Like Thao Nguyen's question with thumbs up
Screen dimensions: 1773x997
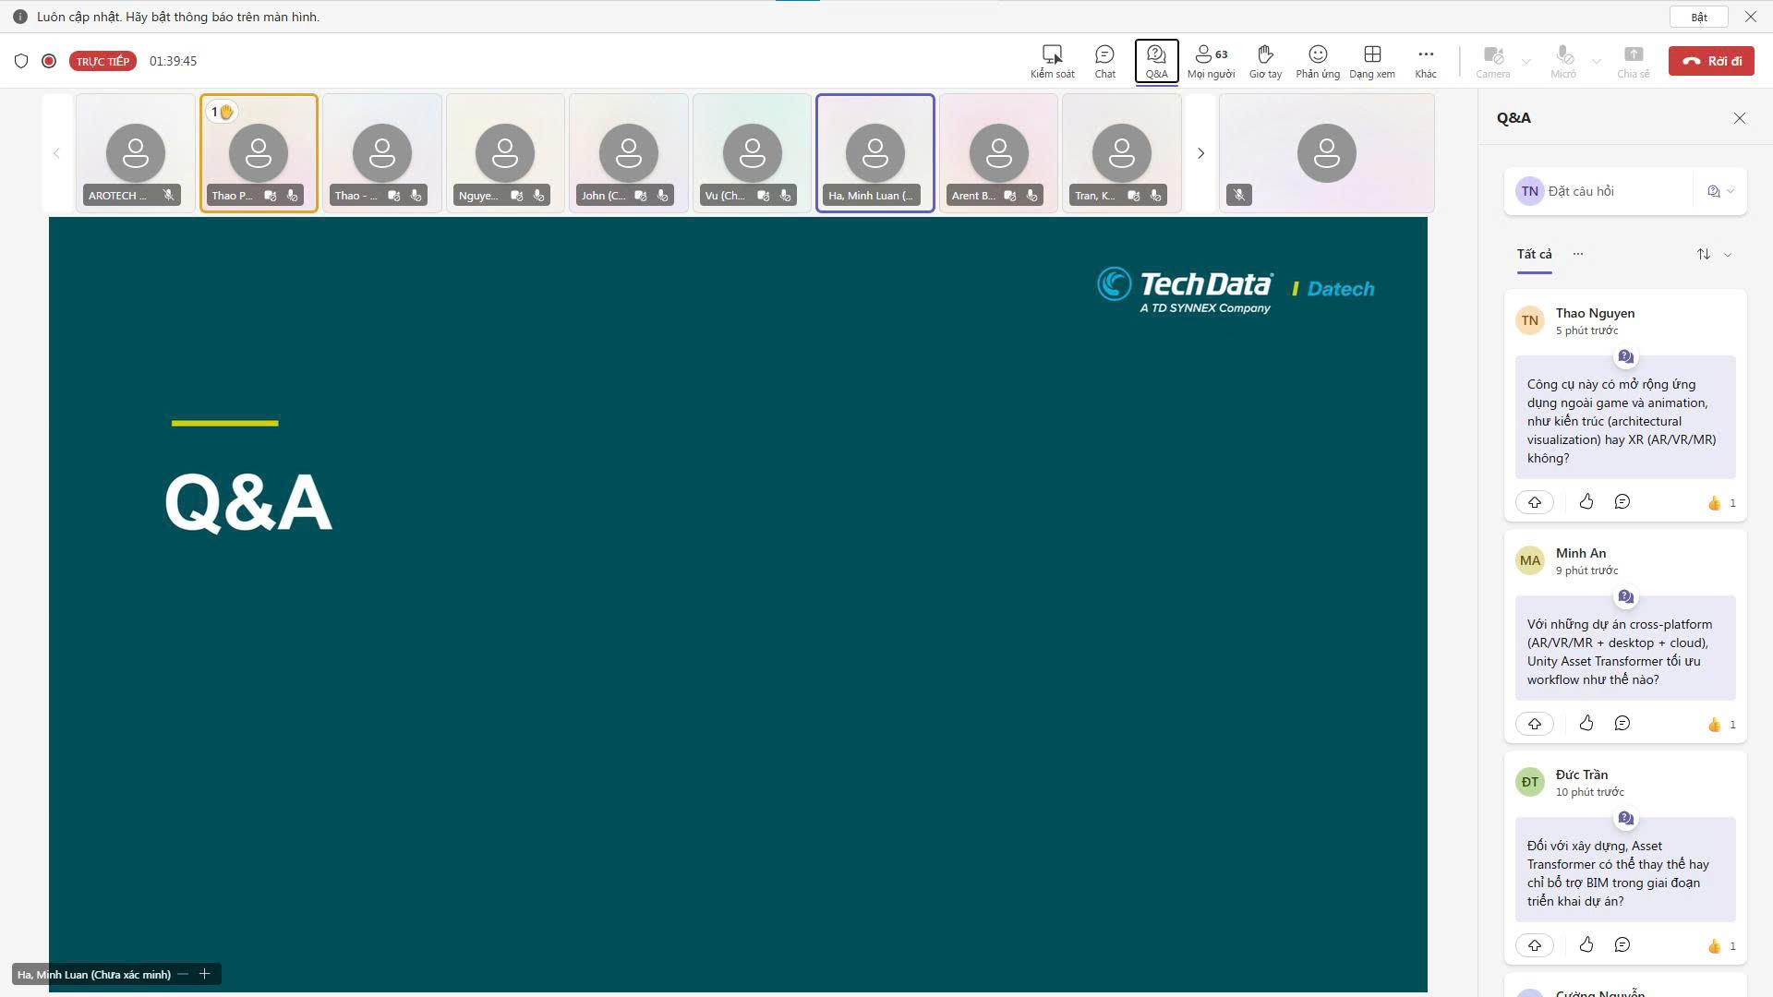(1586, 502)
